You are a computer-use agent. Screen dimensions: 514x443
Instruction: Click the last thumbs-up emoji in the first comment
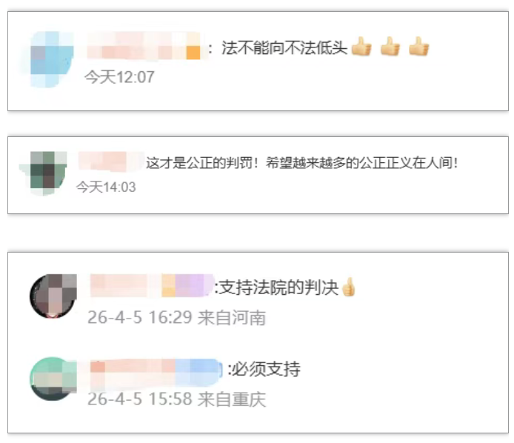(x=419, y=46)
